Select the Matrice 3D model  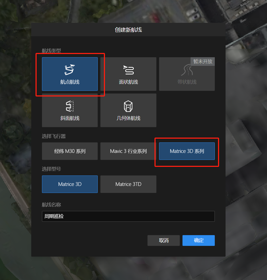coord(70,184)
